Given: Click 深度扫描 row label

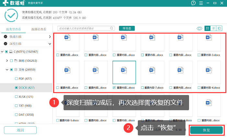Looking at the screenshot, I should [x=16, y=44].
